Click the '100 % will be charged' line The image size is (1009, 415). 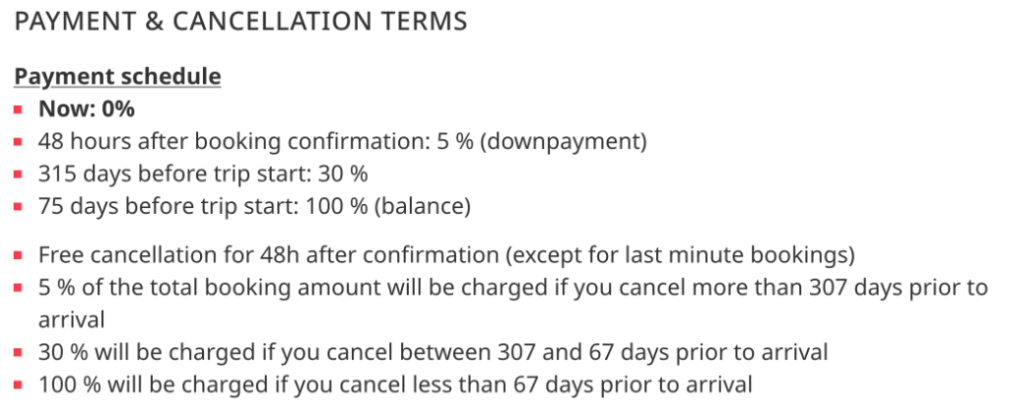395,384
